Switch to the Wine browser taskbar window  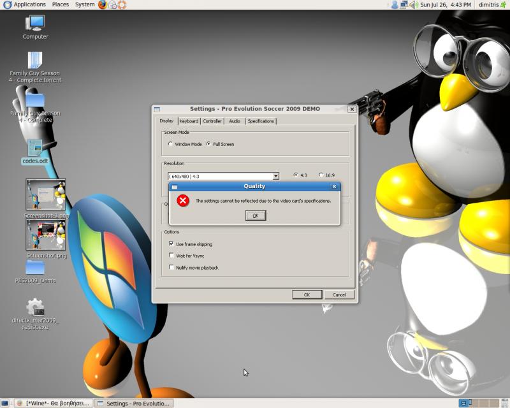pos(54,404)
